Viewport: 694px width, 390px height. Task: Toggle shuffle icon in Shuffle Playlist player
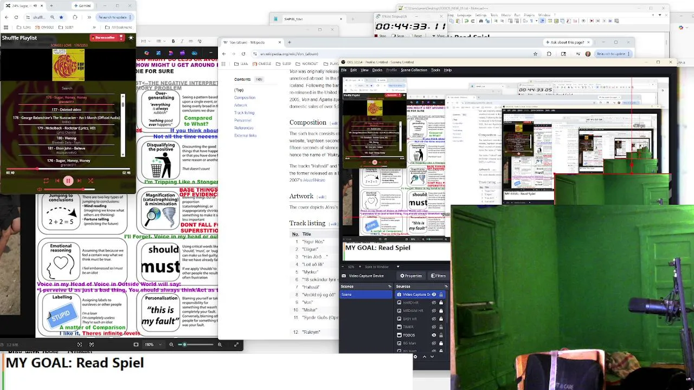pos(91,181)
